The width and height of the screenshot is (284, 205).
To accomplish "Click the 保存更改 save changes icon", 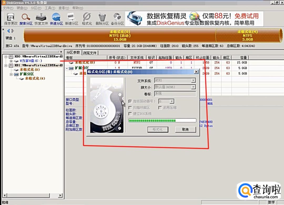I will [11, 19].
